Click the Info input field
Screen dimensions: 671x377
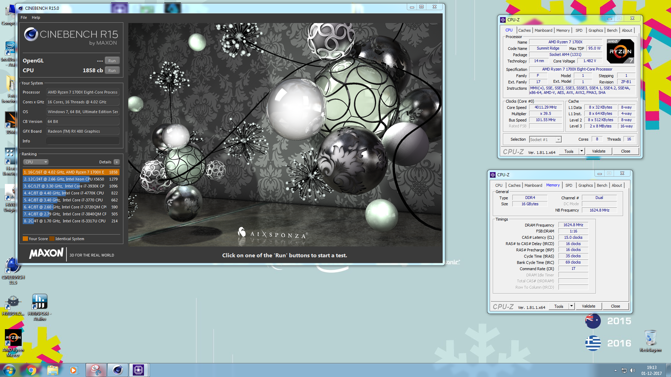83,141
